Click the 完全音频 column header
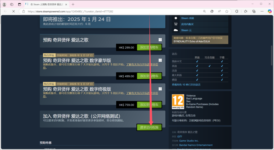The image size is (274, 150). click(x=210, y=57)
